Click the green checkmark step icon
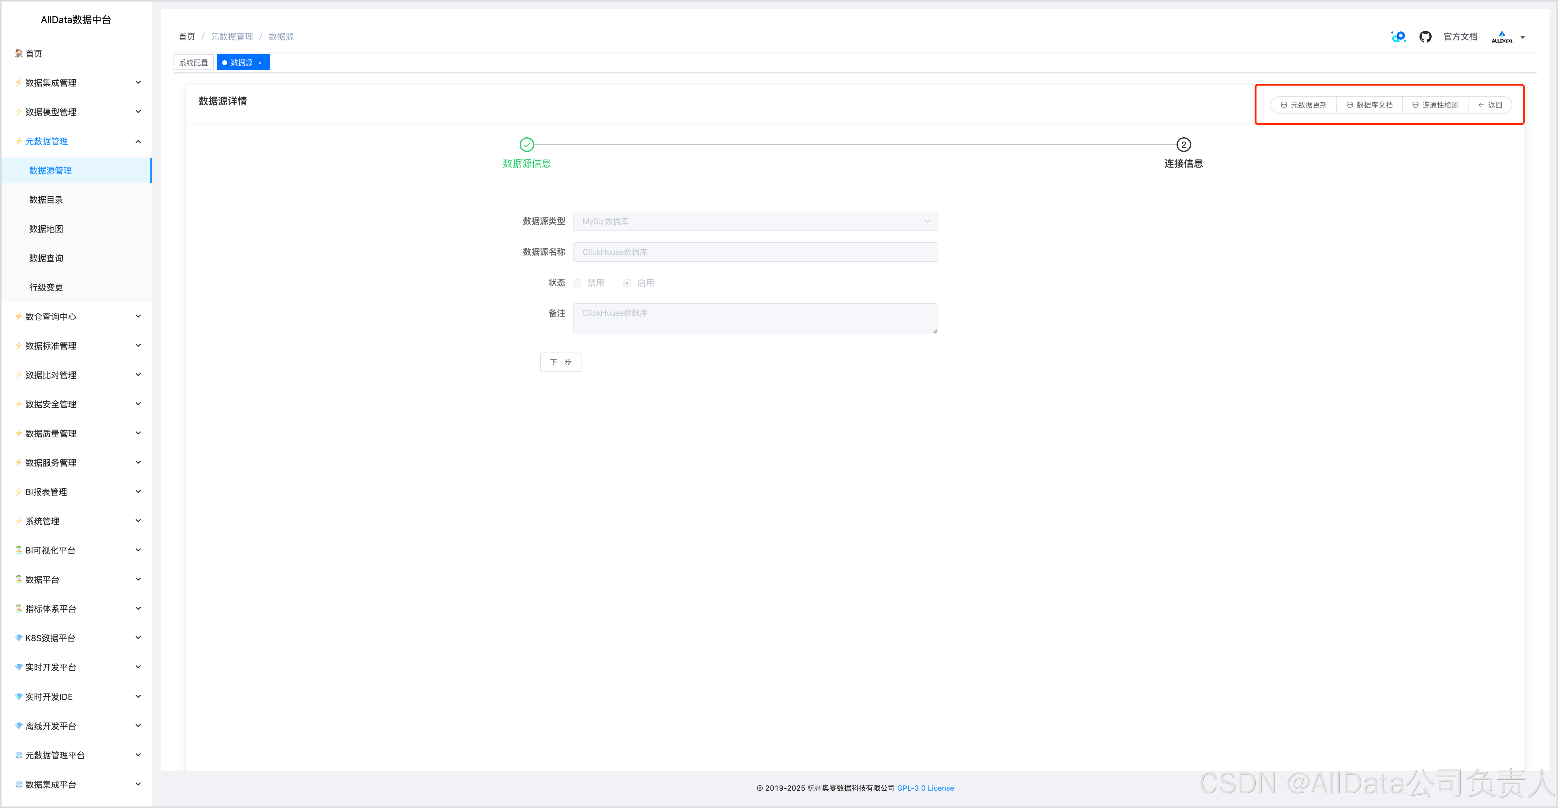 point(527,145)
